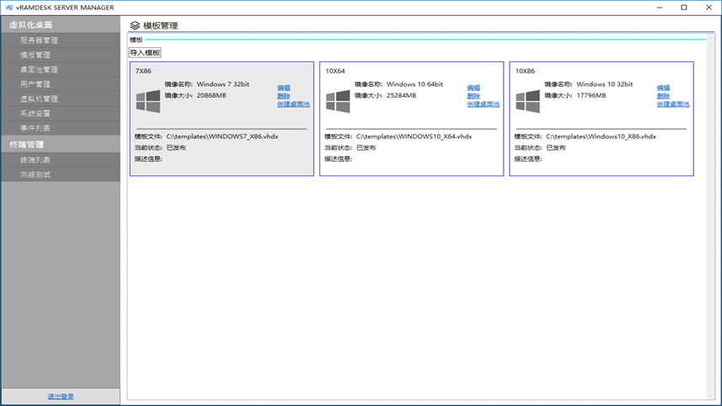The width and height of the screenshot is (722, 406).
Task: Click 创建桌面池 link on 7X86 template
Action: pos(293,104)
